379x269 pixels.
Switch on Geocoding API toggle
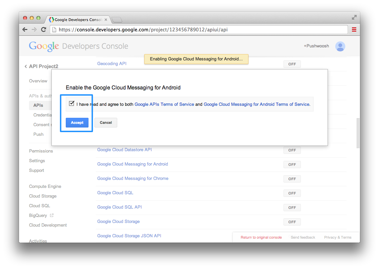click(x=292, y=64)
